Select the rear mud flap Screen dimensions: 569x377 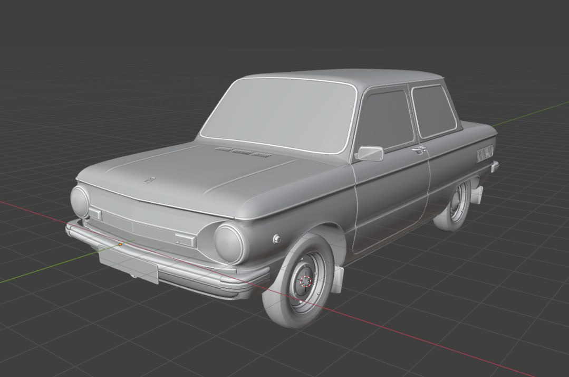(477, 196)
